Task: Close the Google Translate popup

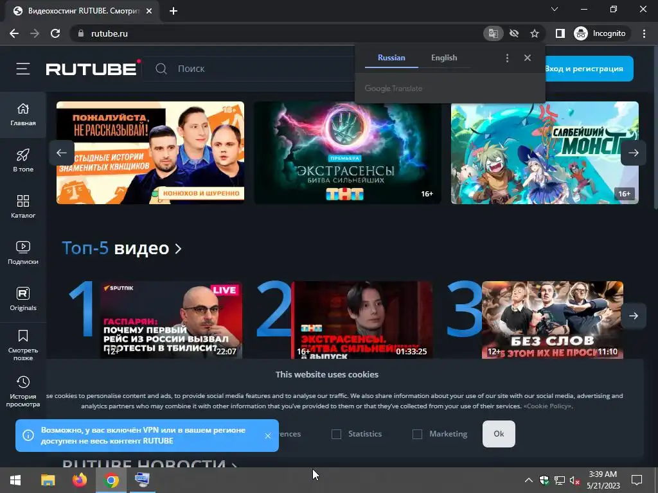Action: [x=528, y=58]
